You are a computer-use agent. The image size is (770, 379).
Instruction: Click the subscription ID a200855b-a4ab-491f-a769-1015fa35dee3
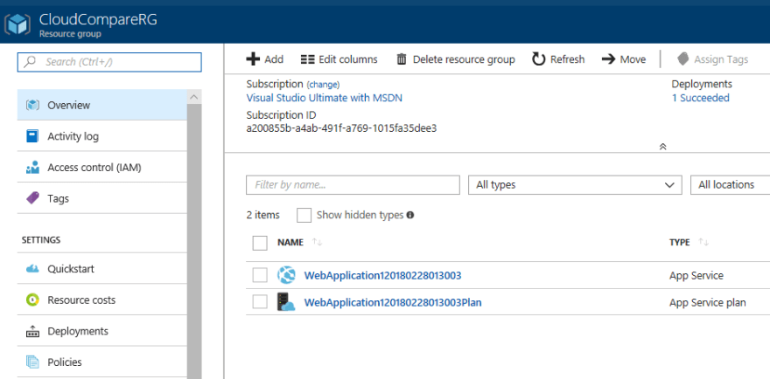tap(341, 129)
